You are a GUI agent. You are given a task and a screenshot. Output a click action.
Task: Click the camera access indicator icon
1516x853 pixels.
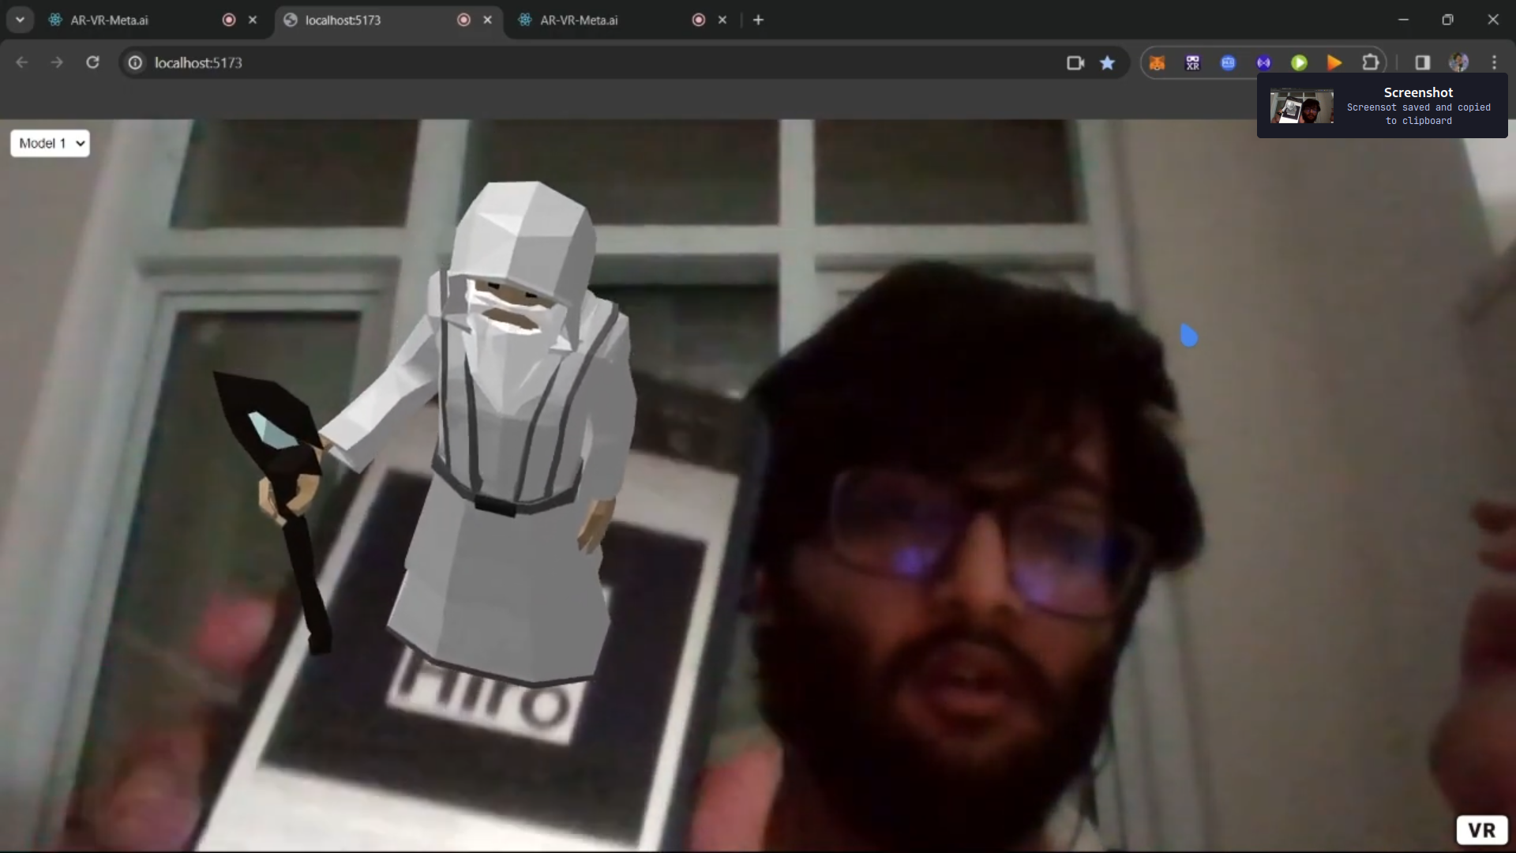(x=1075, y=63)
